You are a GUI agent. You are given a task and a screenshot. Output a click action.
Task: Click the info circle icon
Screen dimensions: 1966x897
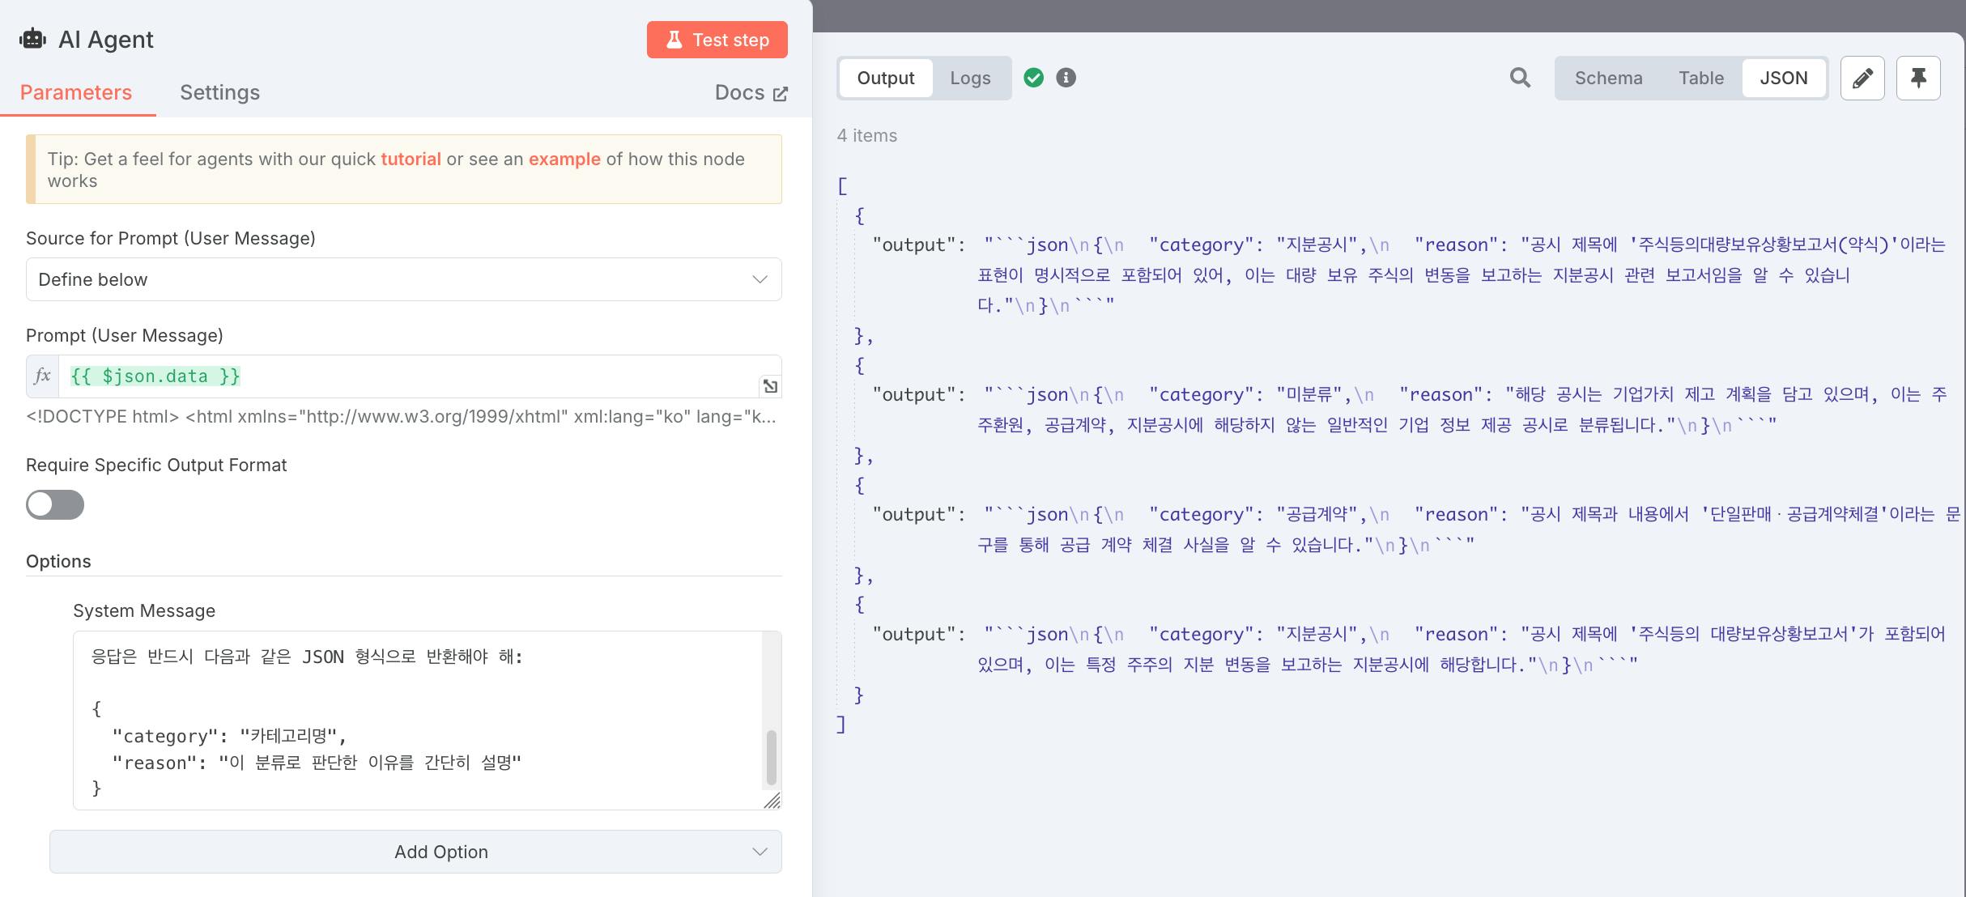pyautogui.click(x=1066, y=78)
